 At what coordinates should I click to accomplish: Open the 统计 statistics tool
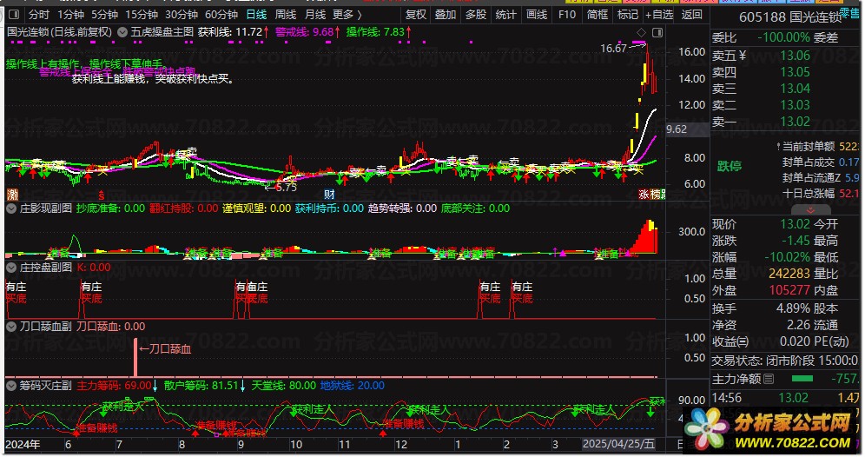click(505, 15)
